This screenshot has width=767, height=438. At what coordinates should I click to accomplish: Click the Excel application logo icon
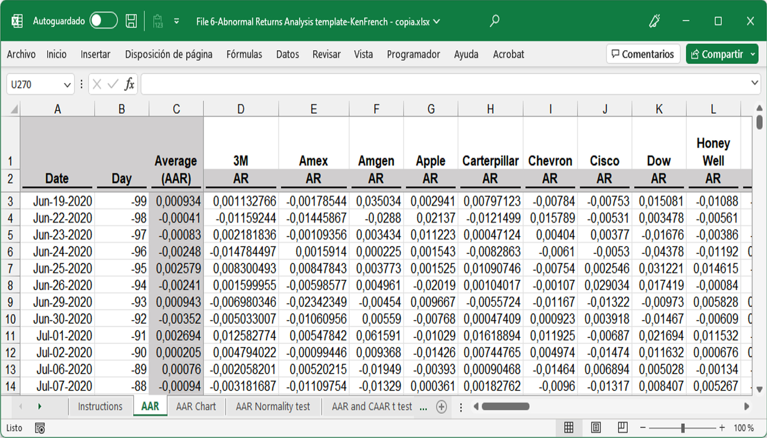(x=17, y=21)
